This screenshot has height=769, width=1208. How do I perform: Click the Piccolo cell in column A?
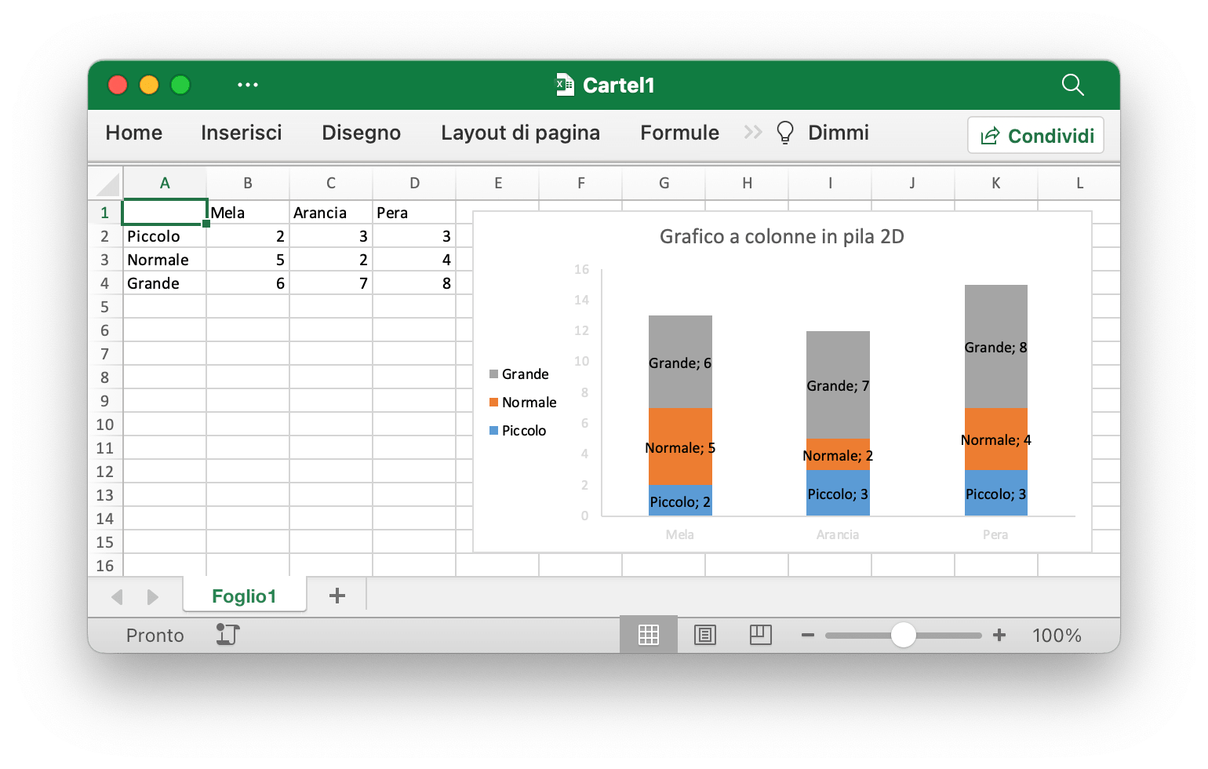pyautogui.click(x=165, y=236)
